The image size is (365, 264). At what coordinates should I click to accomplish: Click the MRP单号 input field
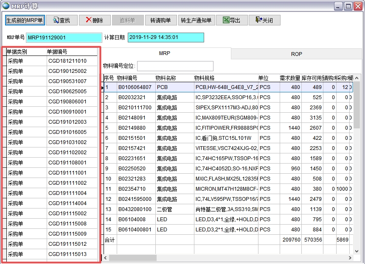click(64, 38)
